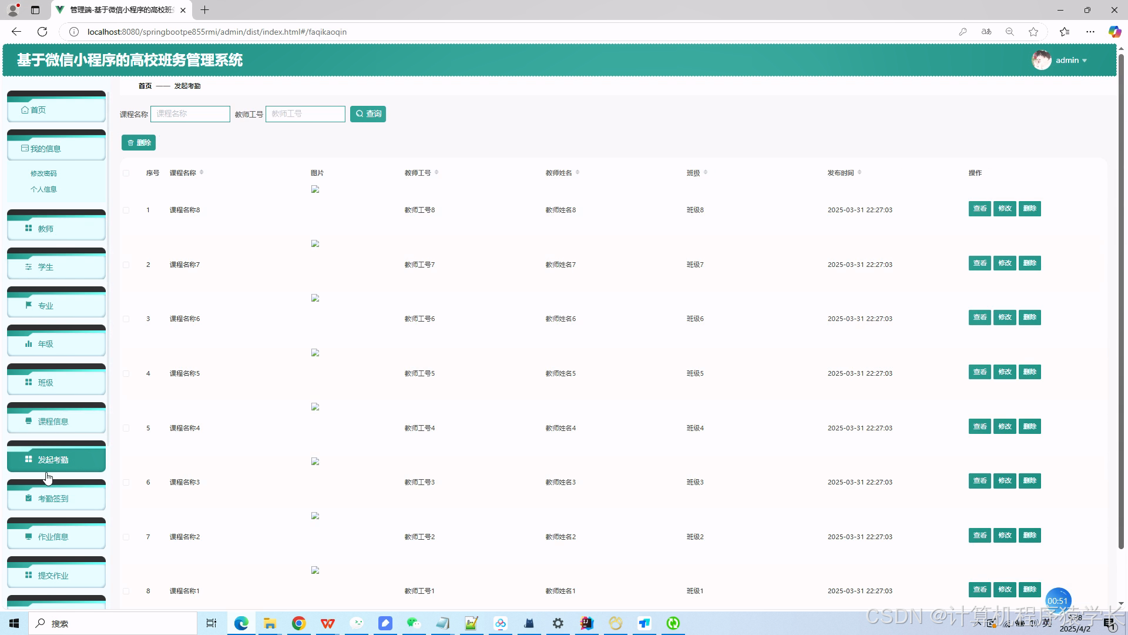Click the trash icon on top 删除 button
The image size is (1128, 635).
point(130,143)
